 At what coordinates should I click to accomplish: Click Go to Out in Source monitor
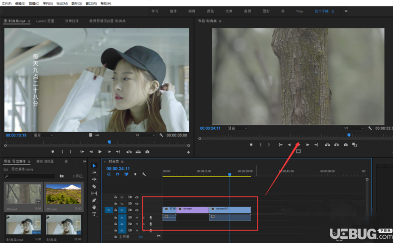click(x=118, y=151)
